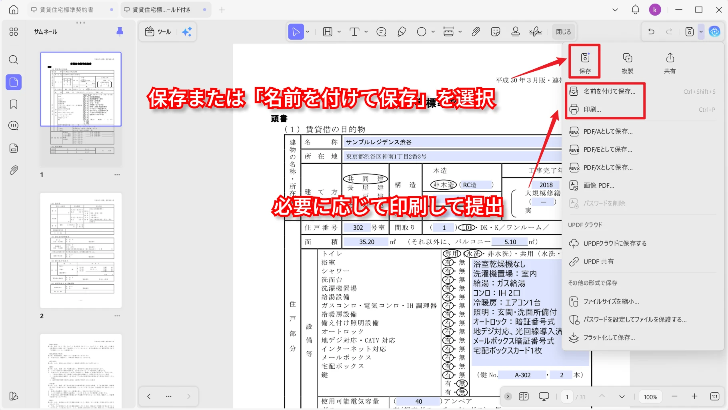Open the notifications bell

pyautogui.click(x=635, y=10)
